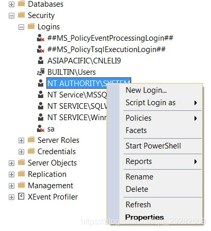
Task: Select the sa login name
Action: tap(51, 129)
